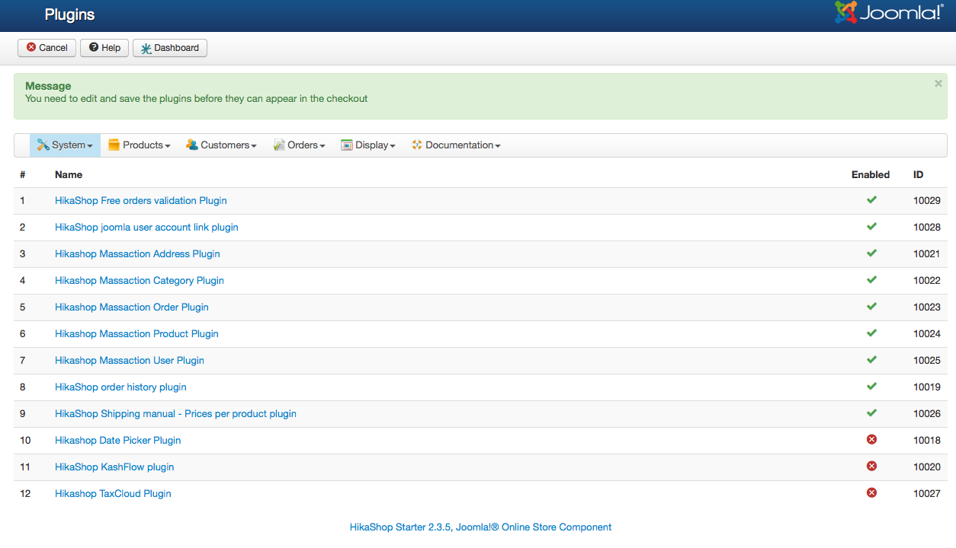Disable HikaShop order history plugin
The width and height of the screenshot is (956, 548).
[x=871, y=387]
